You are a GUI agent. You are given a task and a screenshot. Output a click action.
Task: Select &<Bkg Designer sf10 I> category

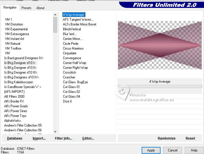click(x=20, y=63)
